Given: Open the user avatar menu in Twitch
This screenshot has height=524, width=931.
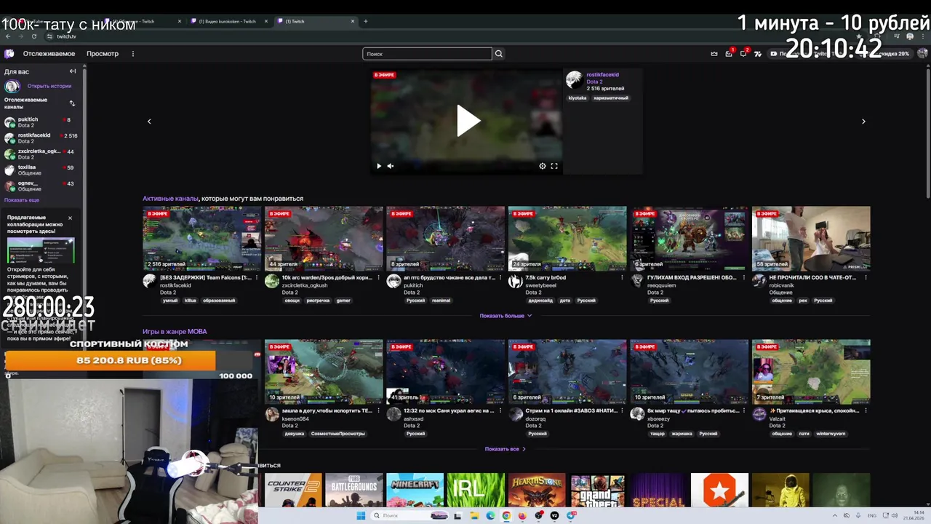Looking at the screenshot, I should (922, 53).
